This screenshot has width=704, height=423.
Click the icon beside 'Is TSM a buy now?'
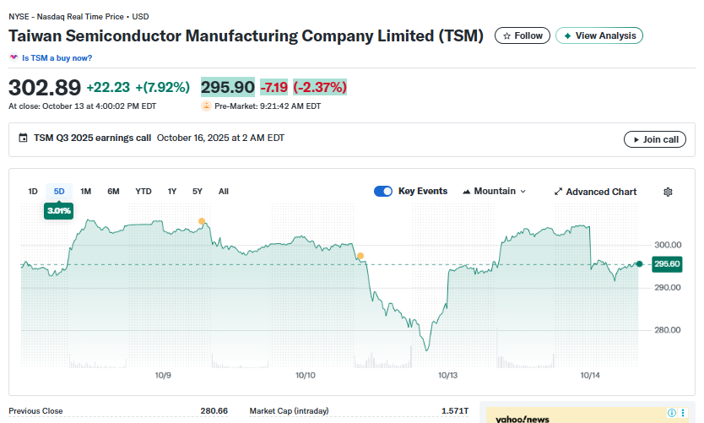(x=14, y=58)
